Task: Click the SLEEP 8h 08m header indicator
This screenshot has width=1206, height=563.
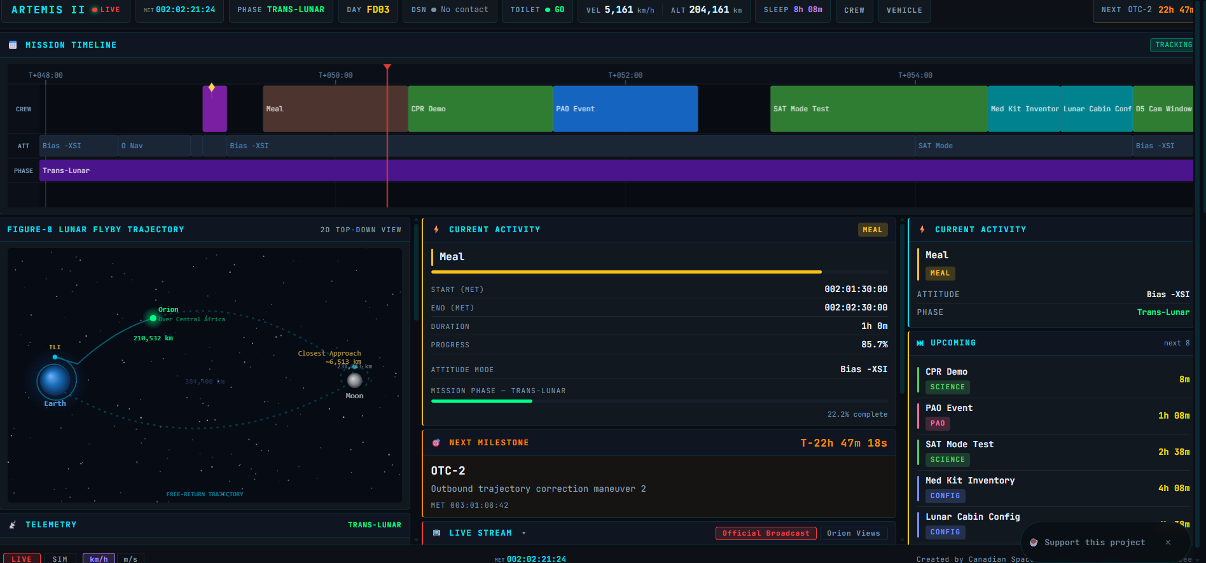Action: tap(793, 10)
